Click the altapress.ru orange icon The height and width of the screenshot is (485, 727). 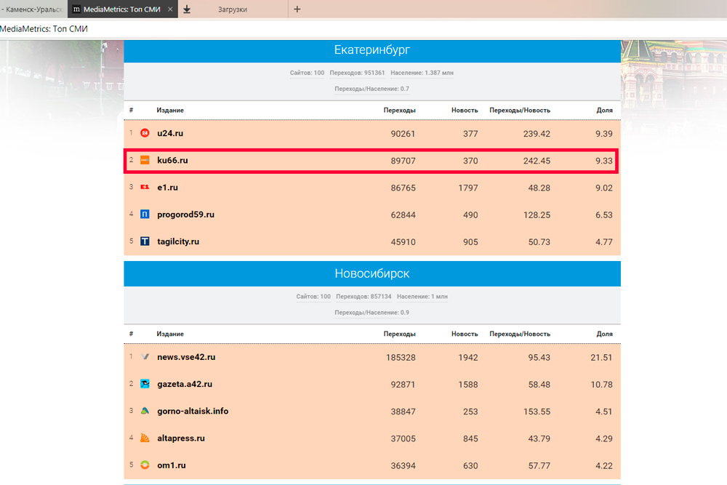145,438
